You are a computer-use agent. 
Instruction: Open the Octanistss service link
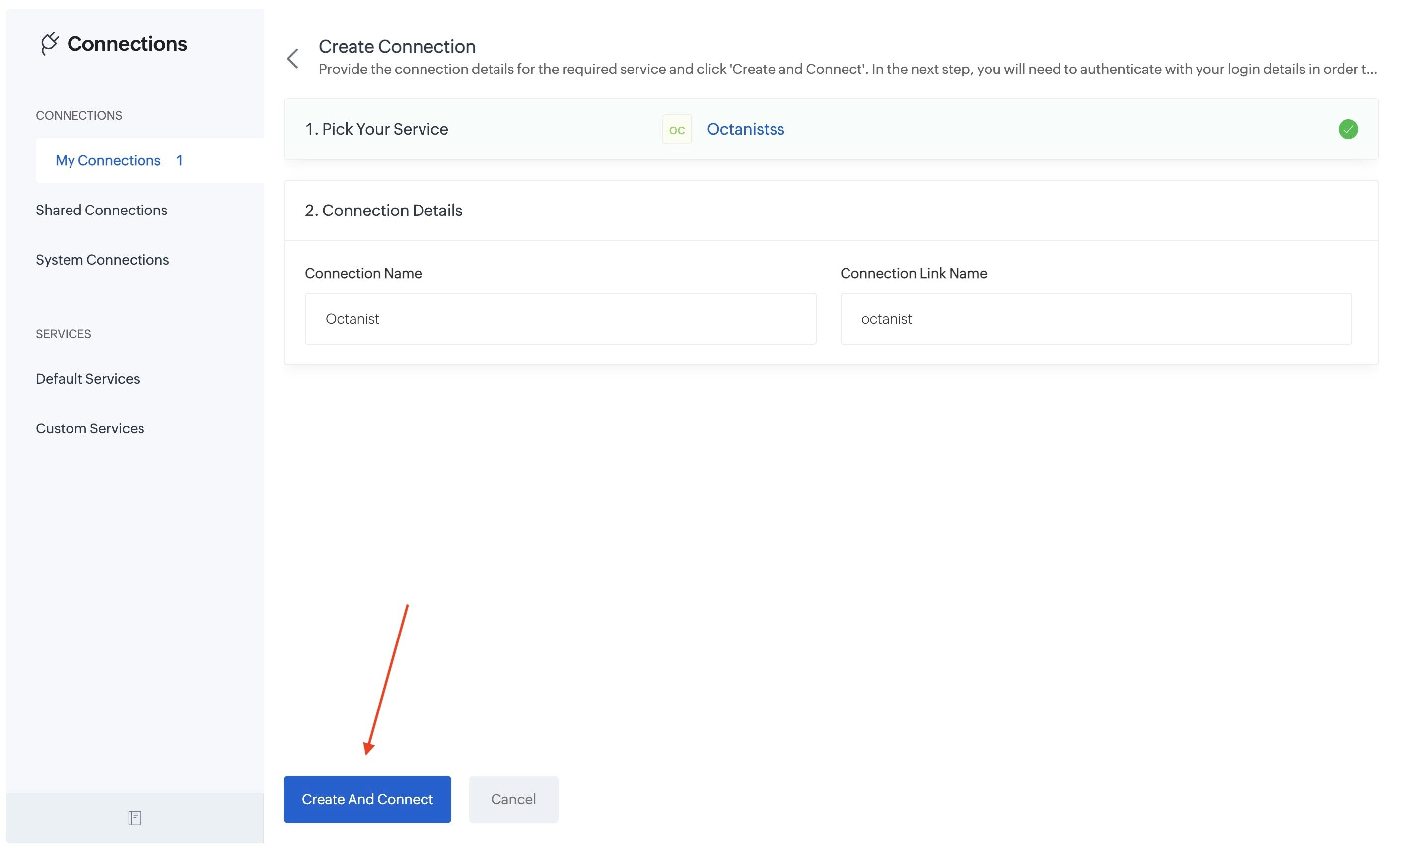(745, 129)
